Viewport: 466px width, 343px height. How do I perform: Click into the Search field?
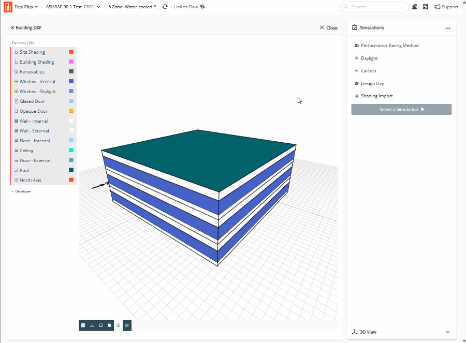tap(378, 7)
